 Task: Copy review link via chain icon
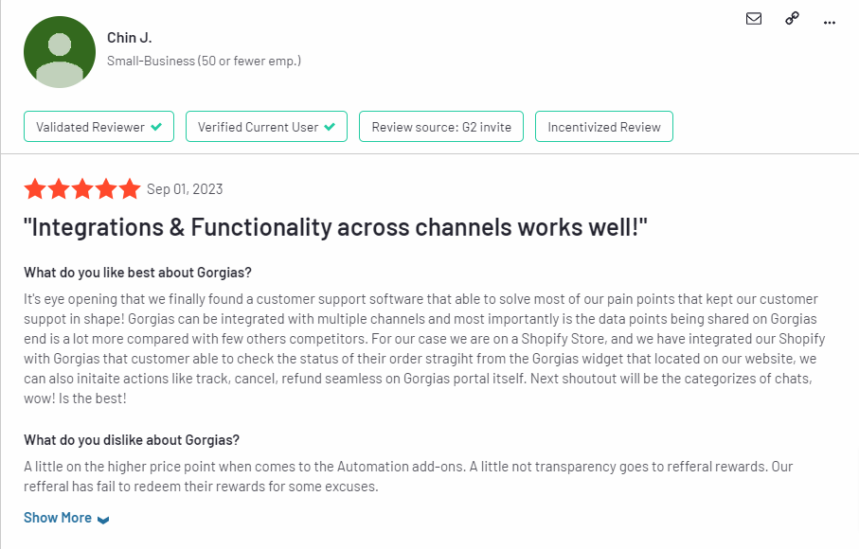pyautogui.click(x=792, y=18)
